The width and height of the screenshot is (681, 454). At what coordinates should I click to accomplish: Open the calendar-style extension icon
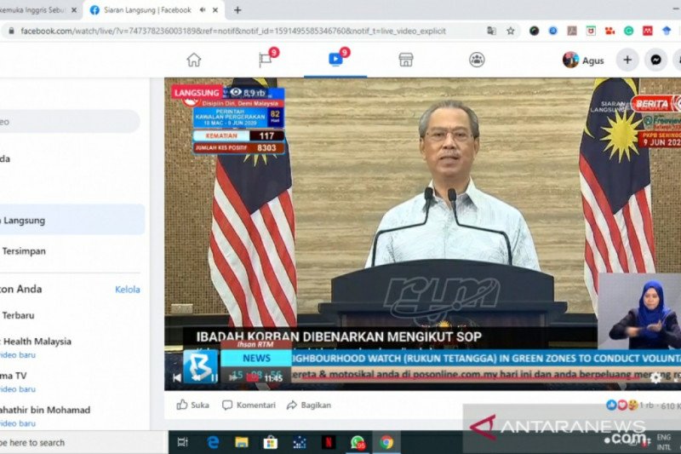click(x=591, y=31)
